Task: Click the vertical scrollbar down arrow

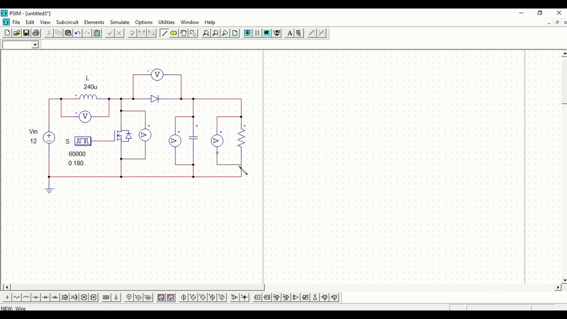Action: [564, 280]
